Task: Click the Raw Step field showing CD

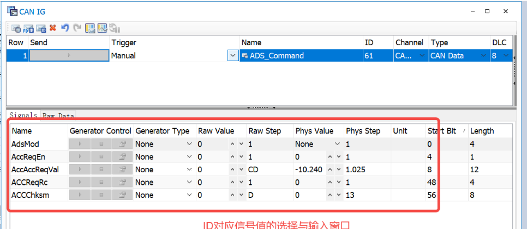Action: 270,170
